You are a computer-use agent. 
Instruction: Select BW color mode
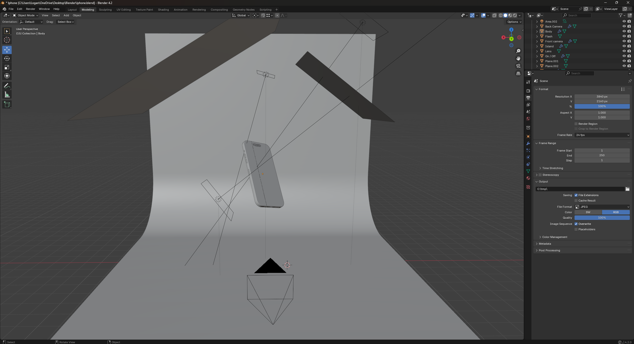(x=588, y=212)
